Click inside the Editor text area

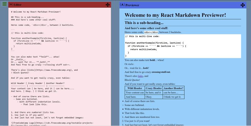pyautogui.click(x=60, y=67)
